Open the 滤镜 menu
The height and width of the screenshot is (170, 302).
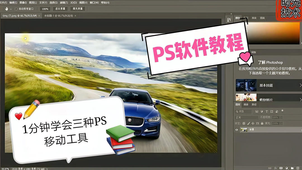[x=63, y=3]
